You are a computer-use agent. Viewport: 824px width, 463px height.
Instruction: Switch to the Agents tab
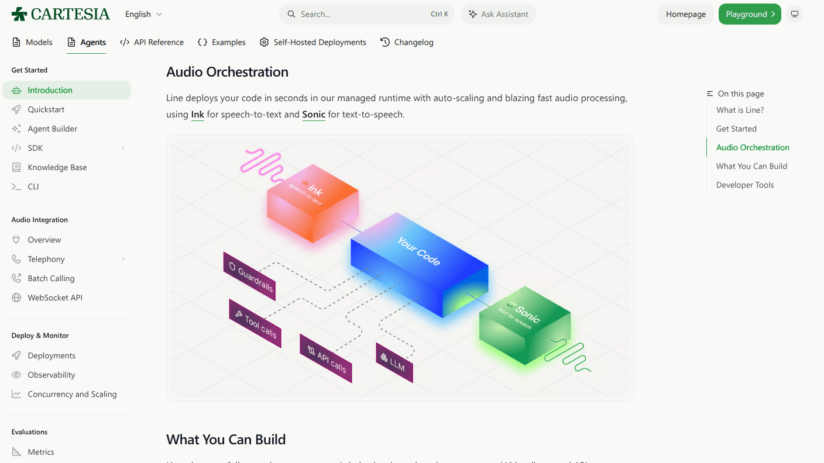tap(86, 42)
